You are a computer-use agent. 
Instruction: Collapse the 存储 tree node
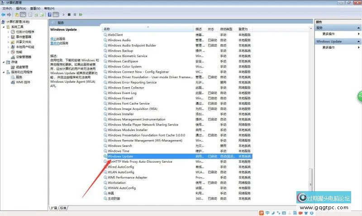(4, 62)
